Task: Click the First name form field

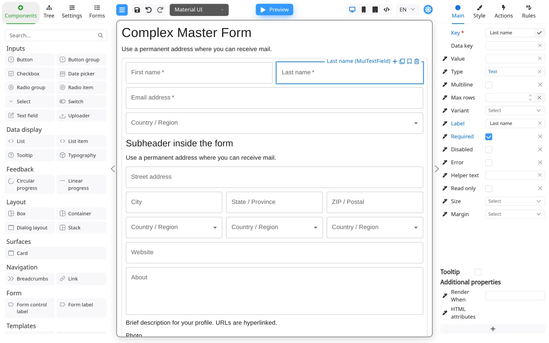Action: tap(199, 73)
